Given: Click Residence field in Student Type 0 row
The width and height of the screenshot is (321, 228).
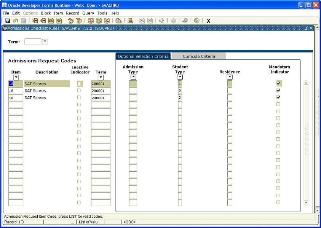Looking at the screenshot, I should pyautogui.click(x=230, y=91).
